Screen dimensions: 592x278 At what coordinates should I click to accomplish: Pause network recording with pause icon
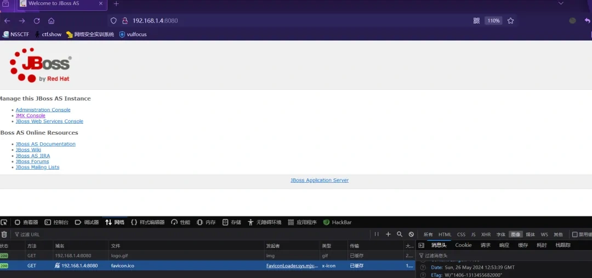377,234
